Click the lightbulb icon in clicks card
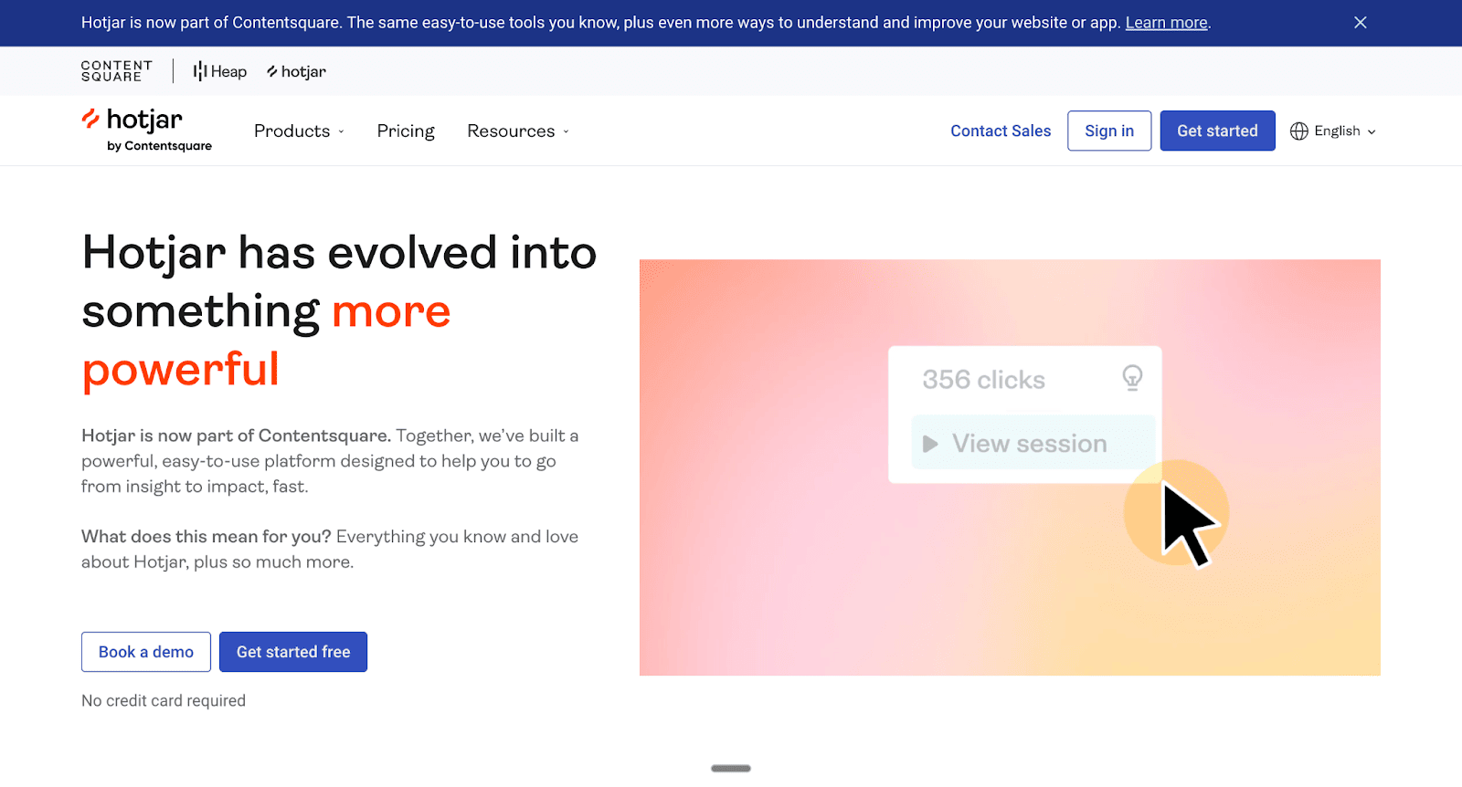Screen dimensions: 1462x787 tap(1132, 377)
